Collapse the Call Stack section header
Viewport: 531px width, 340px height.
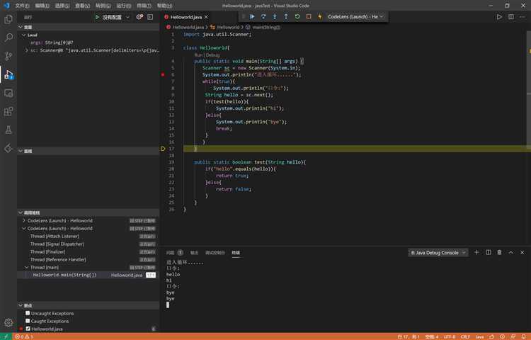88,212
